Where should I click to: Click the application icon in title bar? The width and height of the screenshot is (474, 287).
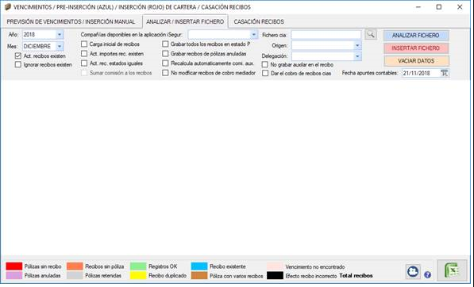pos(8,6)
